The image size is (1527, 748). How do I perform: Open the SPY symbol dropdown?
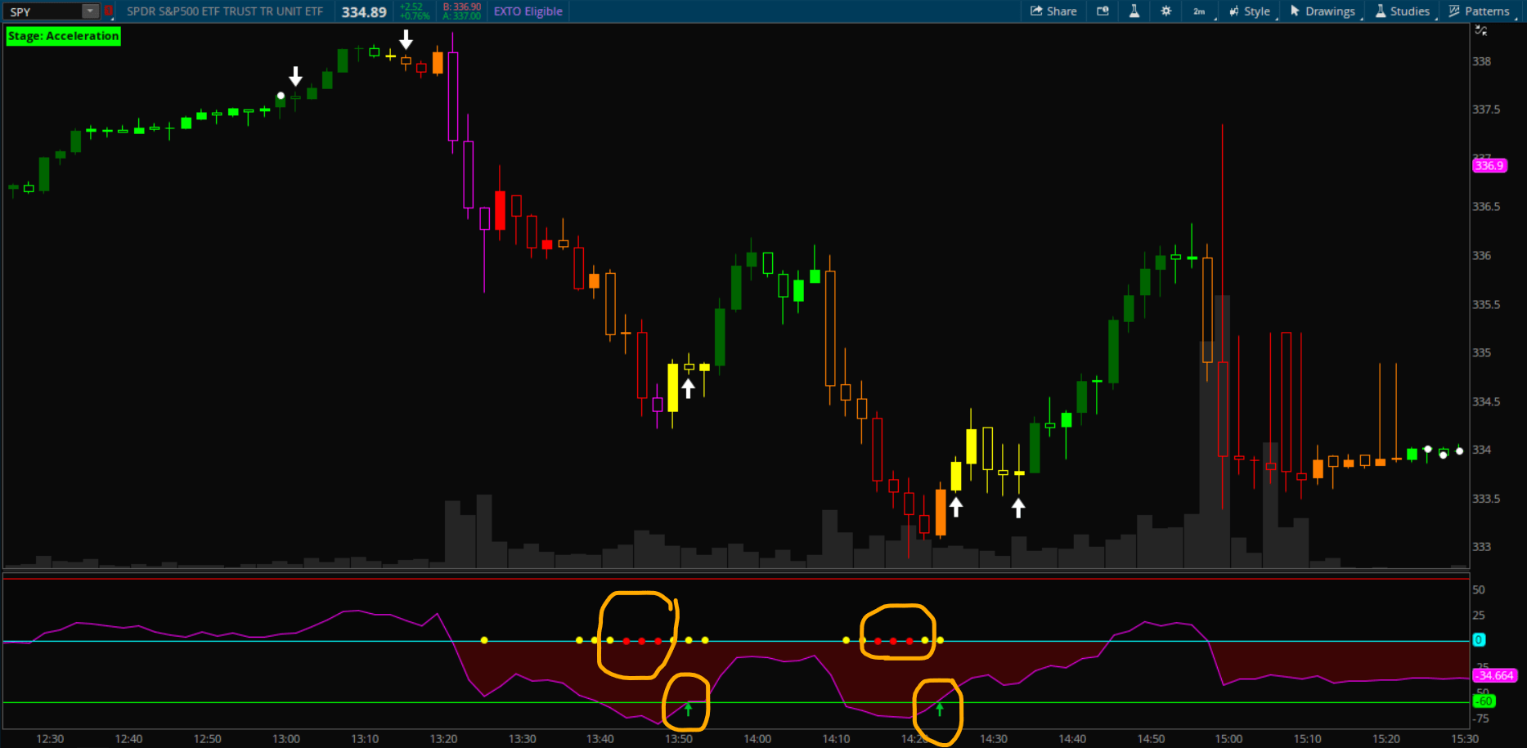pyautogui.click(x=90, y=11)
